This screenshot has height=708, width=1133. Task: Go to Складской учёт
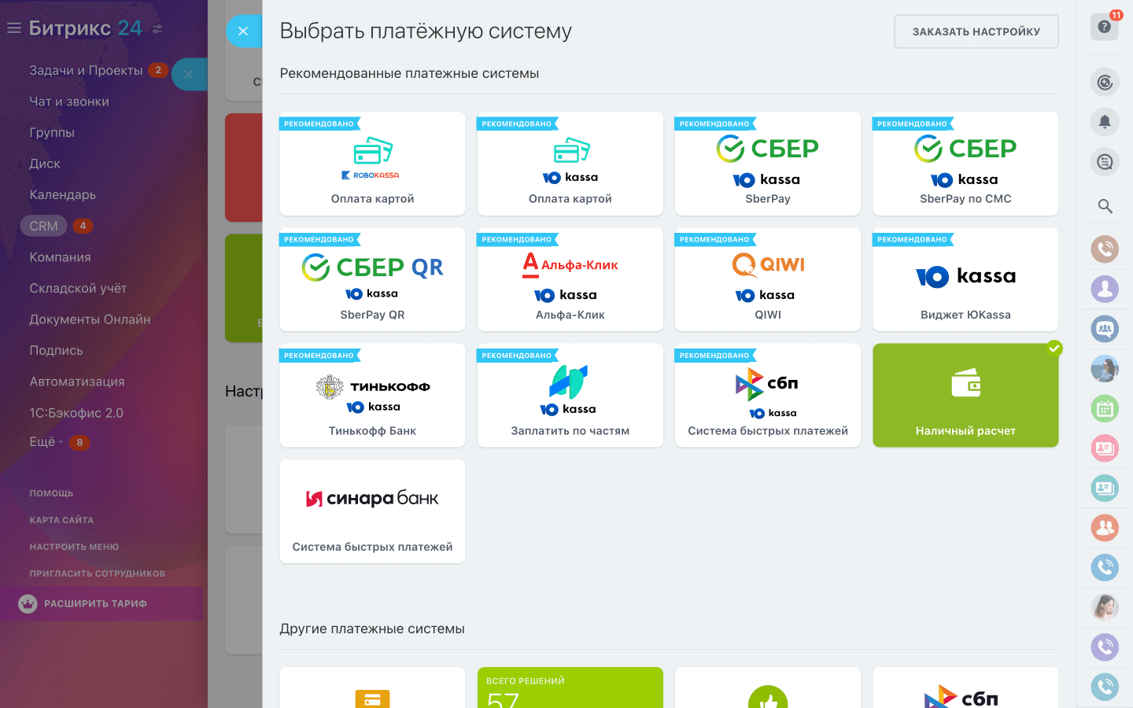click(78, 288)
